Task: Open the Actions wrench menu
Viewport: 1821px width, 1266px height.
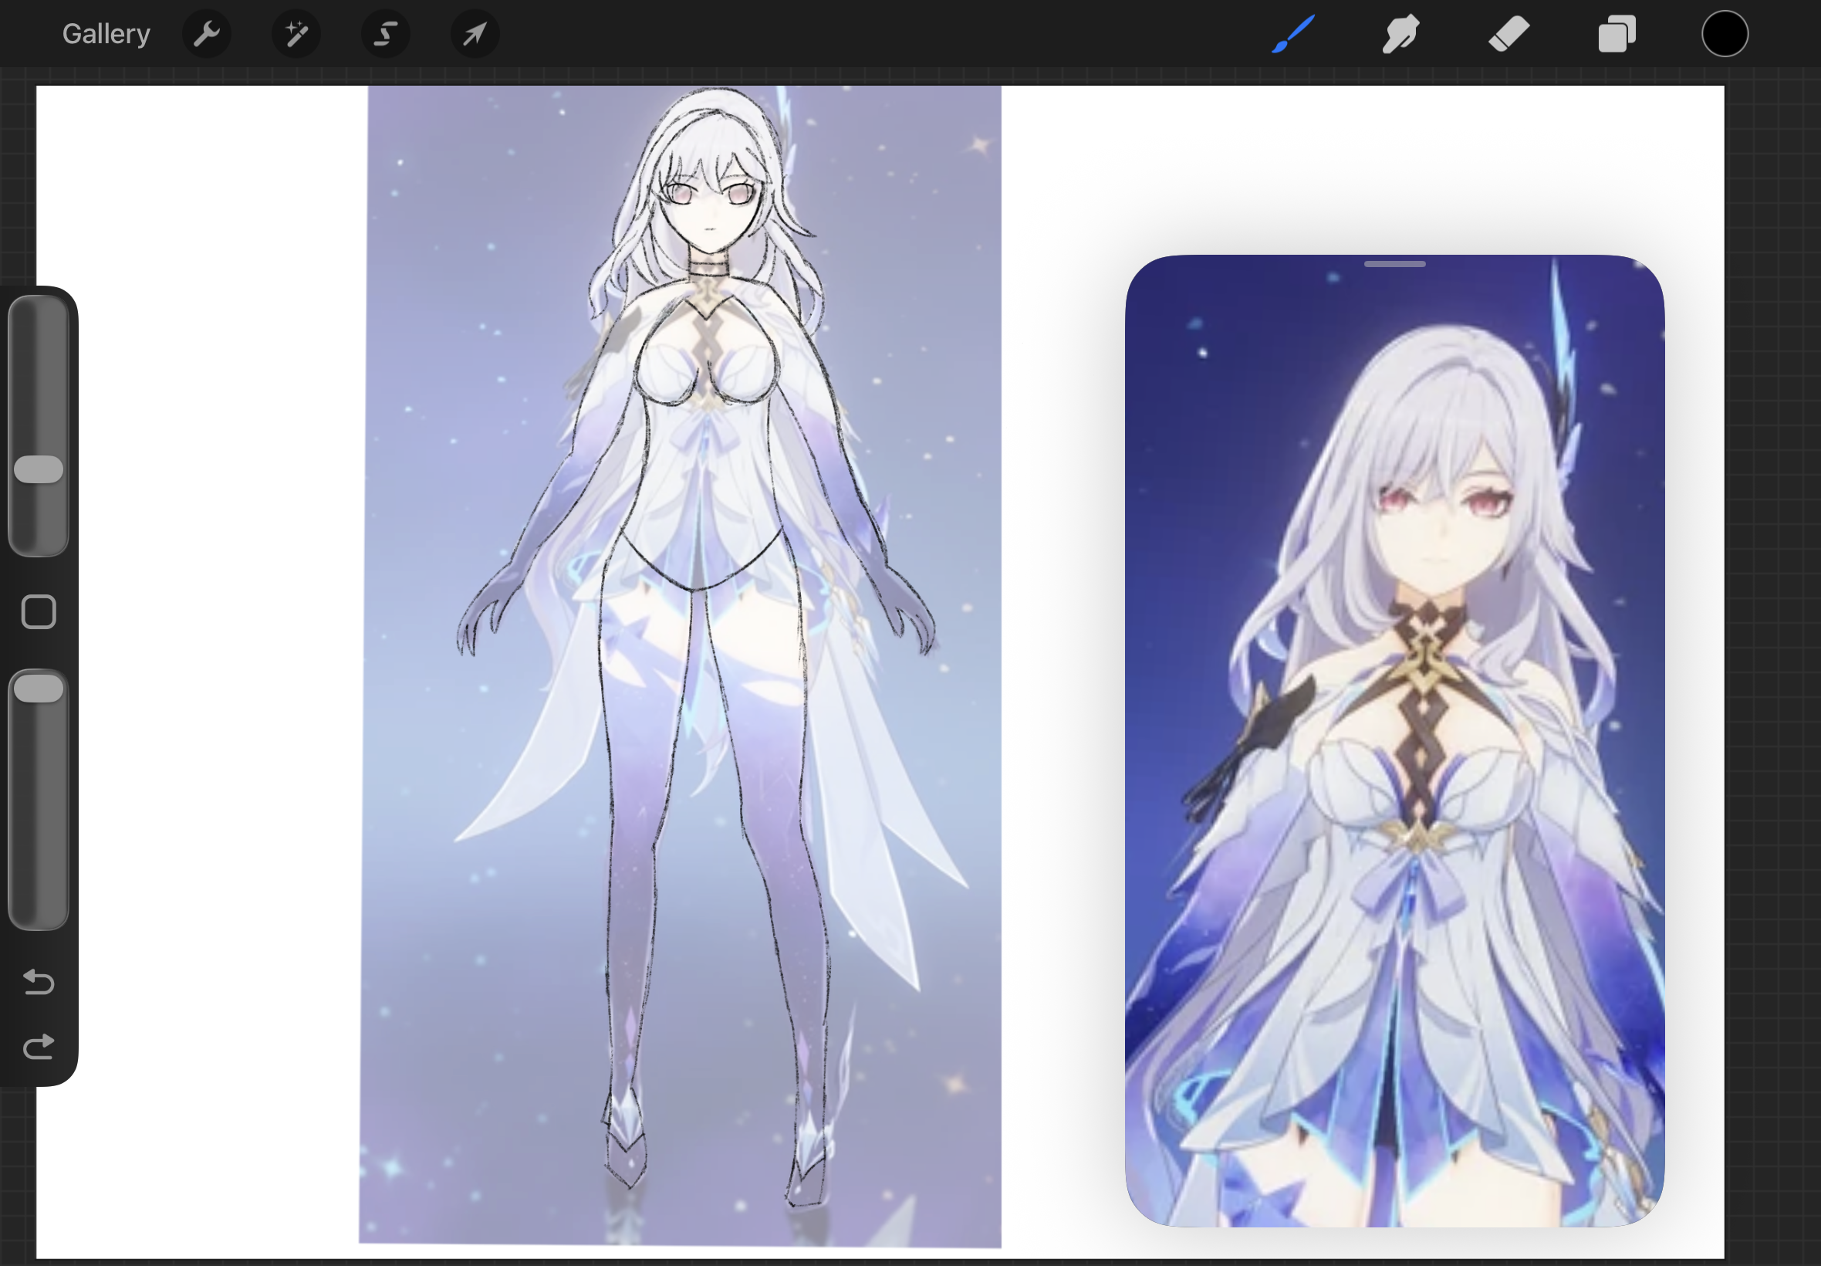Action: [x=207, y=34]
